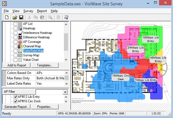Click the report page toolbar icon
Screen dimensions: 173x118
(58, 17)
